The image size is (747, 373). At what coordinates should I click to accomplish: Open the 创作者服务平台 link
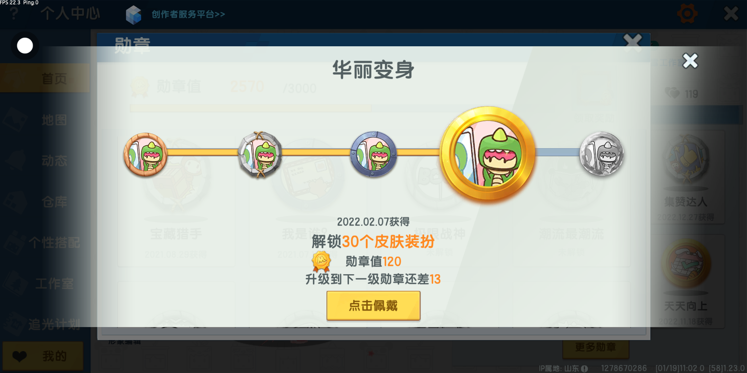point(188,15)
